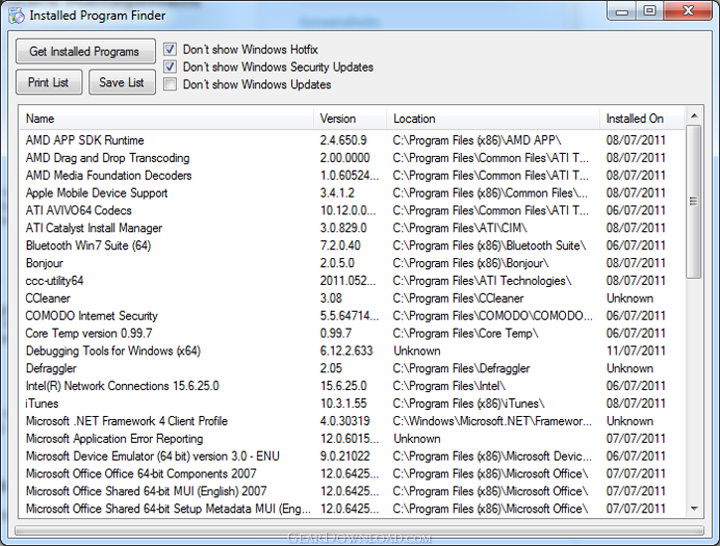This screenshot has width=720, height=546.
Task: Select Debugging Tools for Windows (x64)
Action: click(x=353, y=351)
